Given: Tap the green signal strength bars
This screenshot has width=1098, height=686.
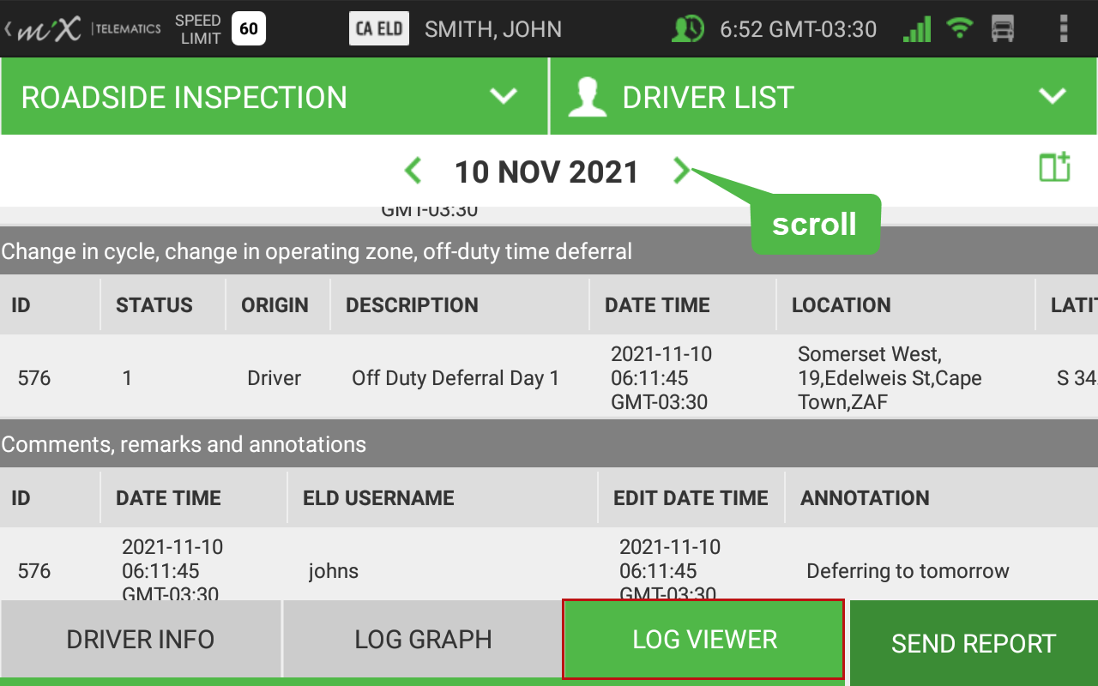Looking at the screenshot, I should tap(917, 29).
